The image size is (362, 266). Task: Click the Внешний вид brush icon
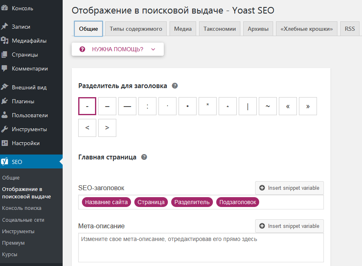tap(5, 87)
